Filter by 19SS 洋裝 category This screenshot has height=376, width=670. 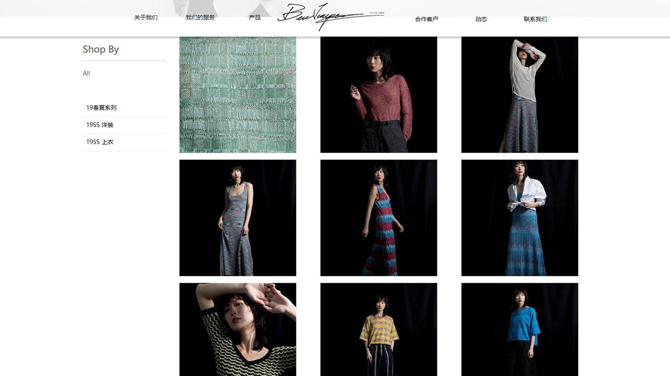point(99,125)
